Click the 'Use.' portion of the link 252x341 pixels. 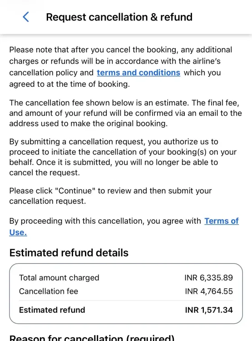coord(18,232)
